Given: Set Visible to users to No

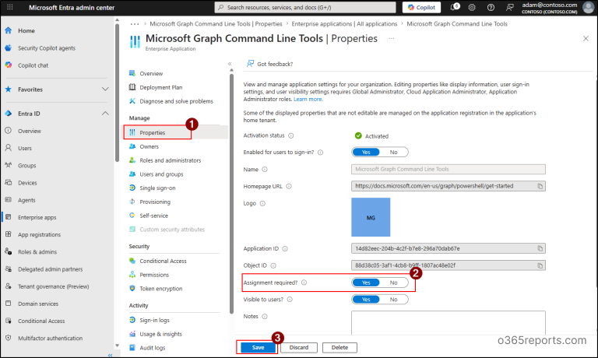Looking at the screenshot, I should [x=393, y=300].
